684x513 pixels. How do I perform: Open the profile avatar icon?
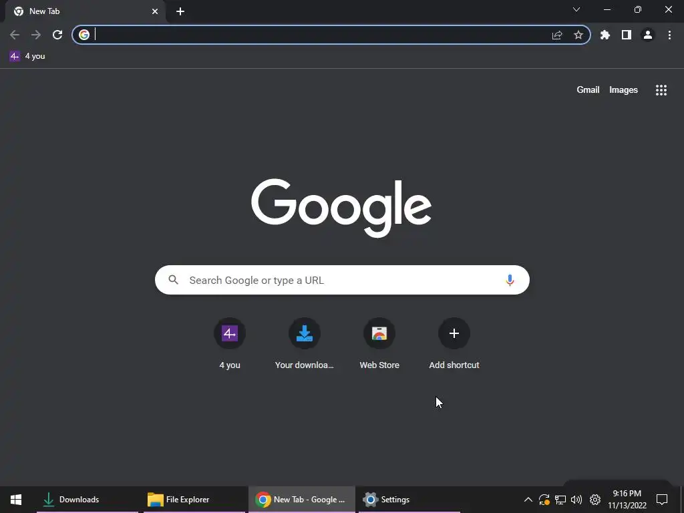648,35
